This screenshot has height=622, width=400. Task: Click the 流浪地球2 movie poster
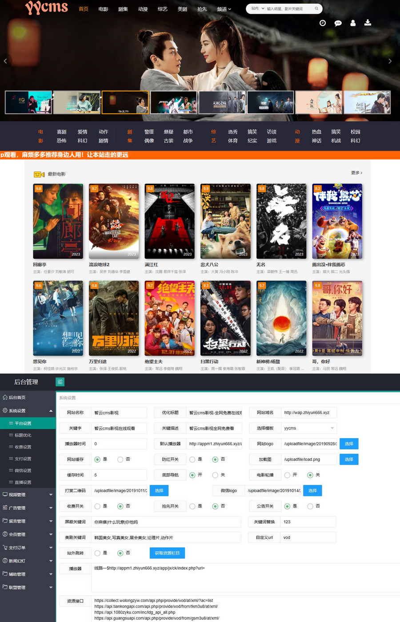[114, 221]
